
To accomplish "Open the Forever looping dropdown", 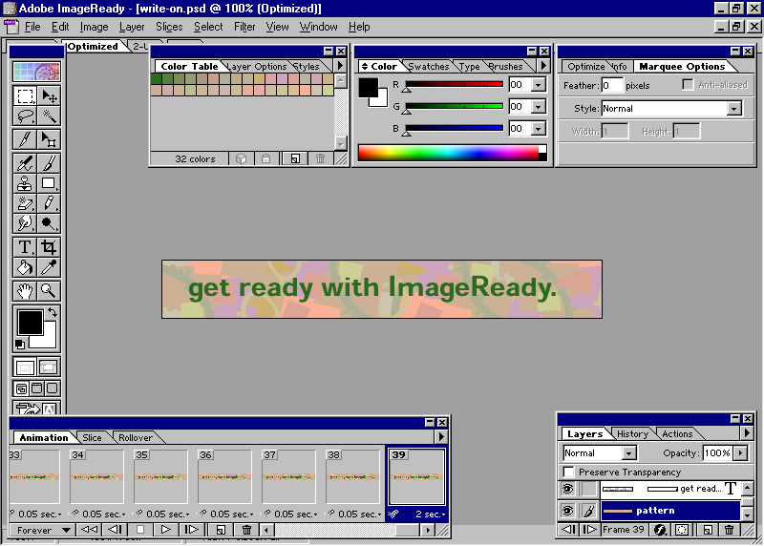I will click(42, 530).
